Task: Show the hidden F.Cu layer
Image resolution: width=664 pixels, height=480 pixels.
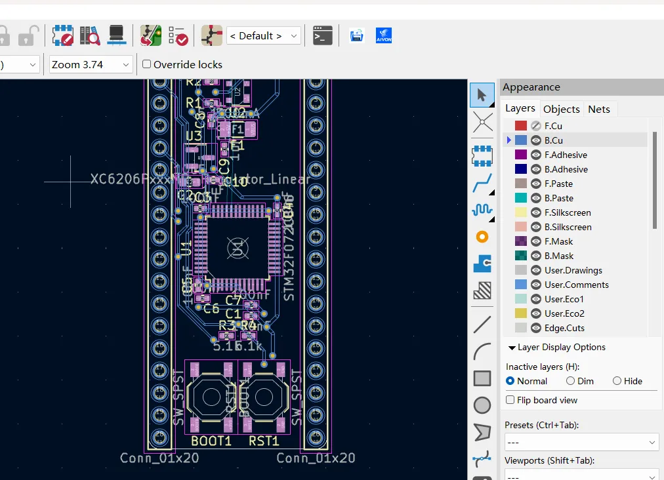Action: [535, 126]
